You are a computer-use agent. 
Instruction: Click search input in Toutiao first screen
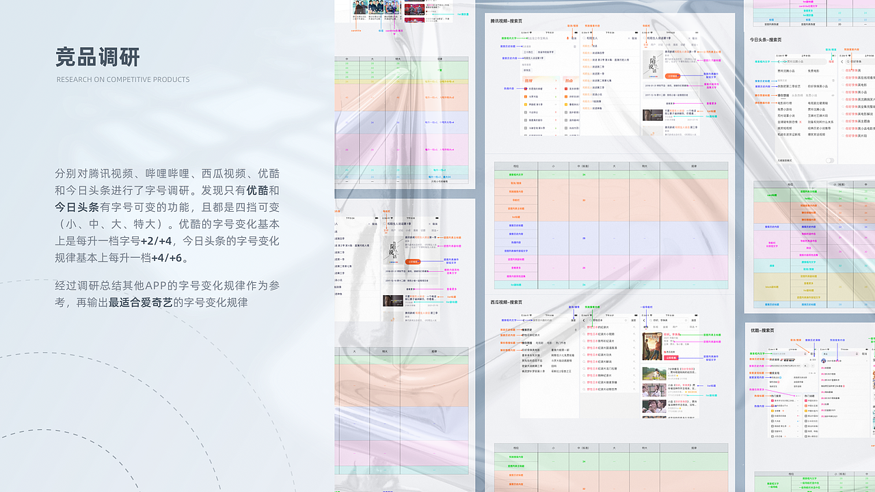[x=805, y=61]
